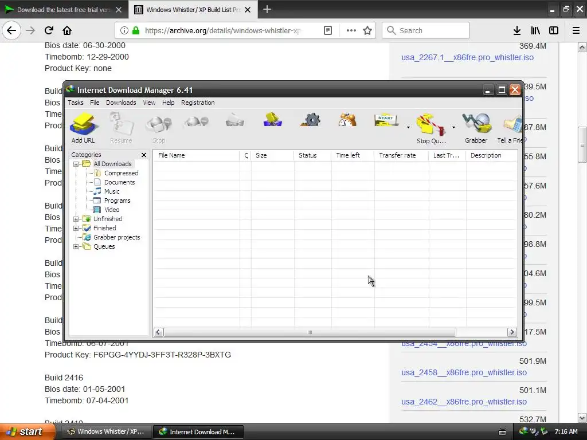Expand the Unfinished category node
Viewport: 587px width, 440px height.
coord(76,219)
